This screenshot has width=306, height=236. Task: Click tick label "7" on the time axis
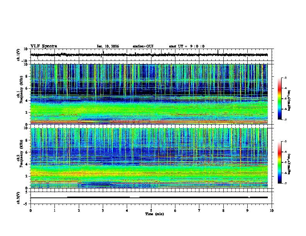199,211
